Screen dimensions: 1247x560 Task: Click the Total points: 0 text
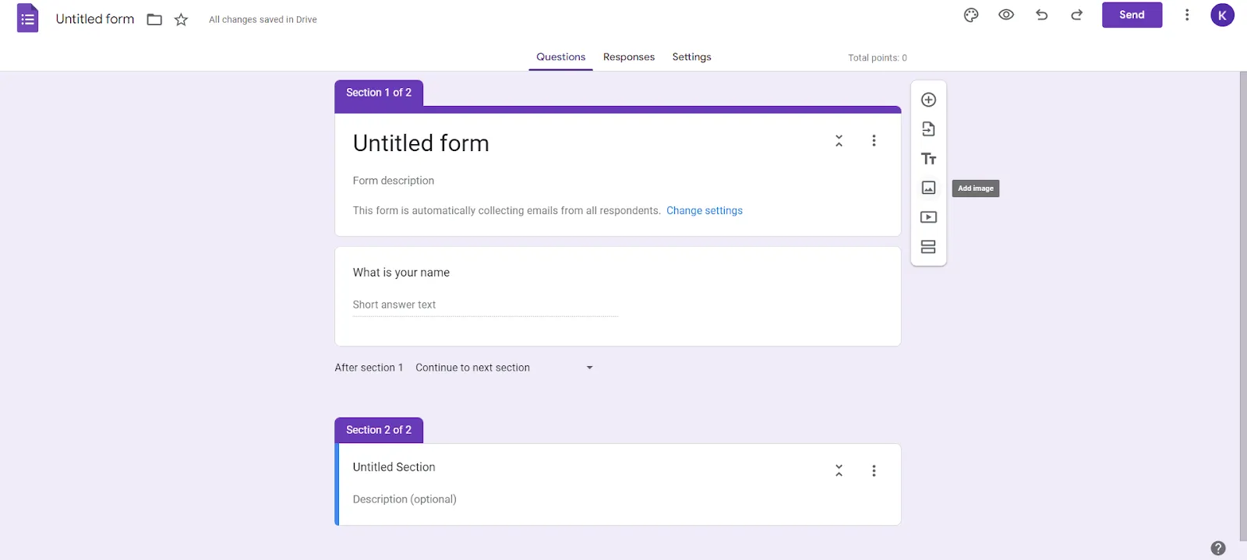point(878,58)
